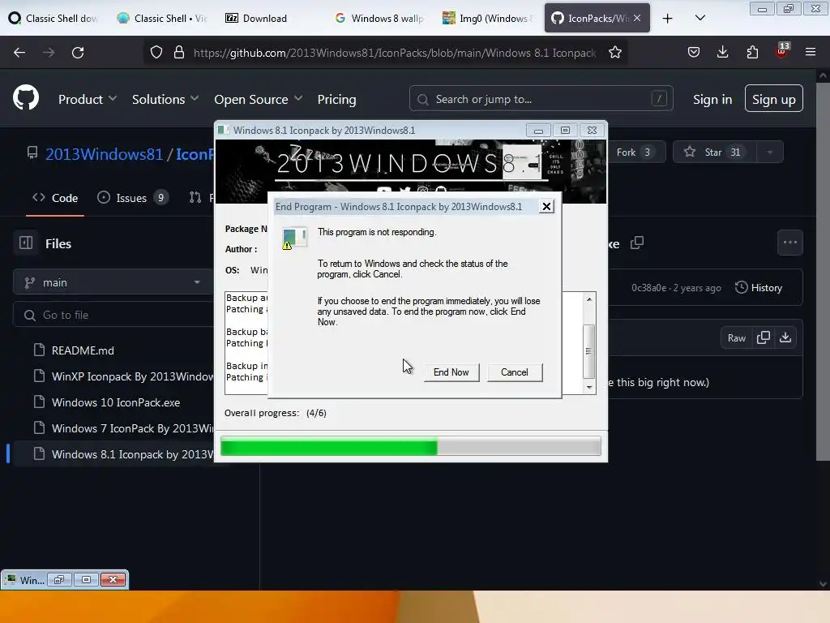Expand the Solutions menu
830x623 pixels.
coord(165,99)
